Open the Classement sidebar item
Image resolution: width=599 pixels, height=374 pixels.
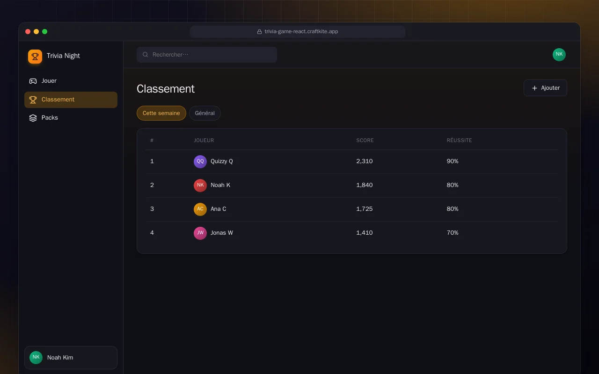pos(71,100)
